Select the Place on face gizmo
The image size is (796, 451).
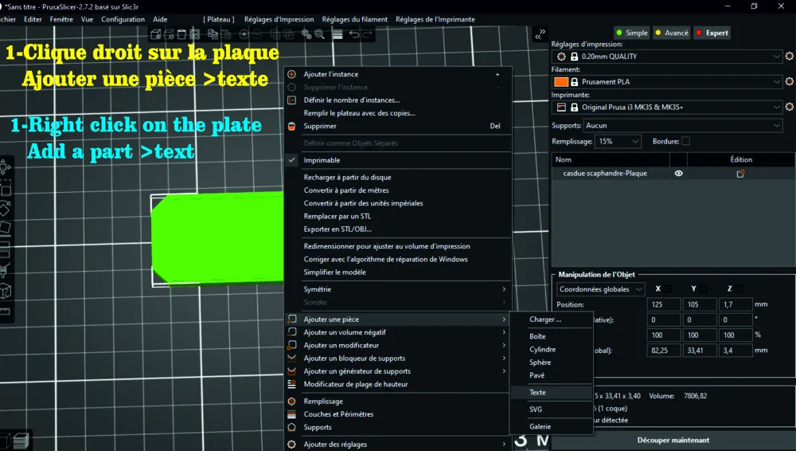click(6, 227)
